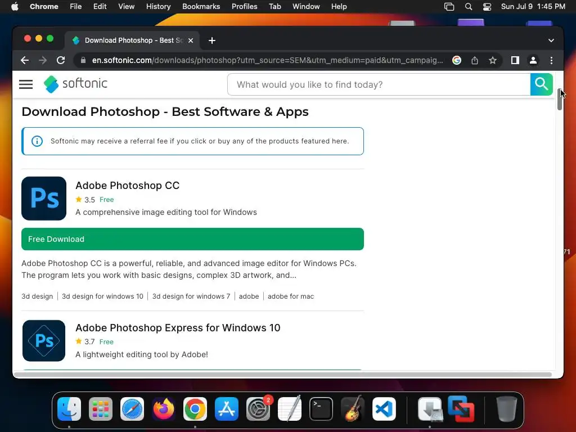Image resolution: width=576 pixels, height=432 pixels.
Task: Reload the page
Action: 61,60
